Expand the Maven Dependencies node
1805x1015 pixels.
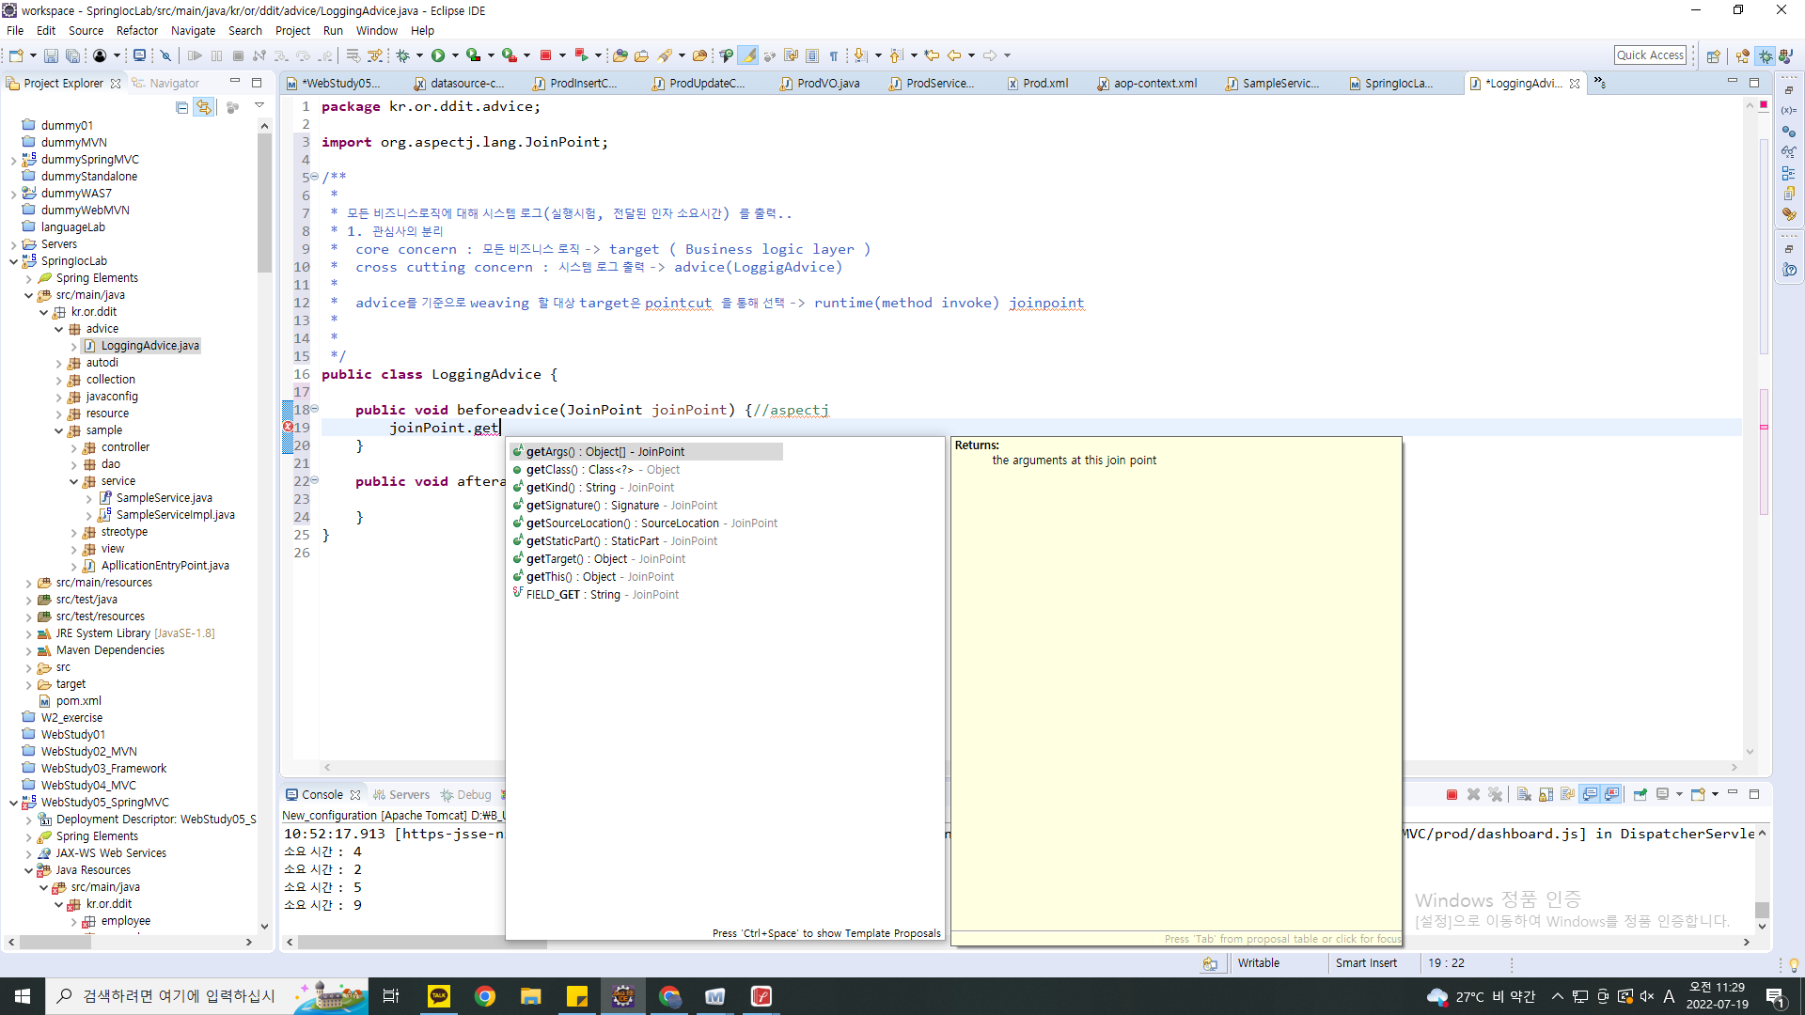(28, 650)
